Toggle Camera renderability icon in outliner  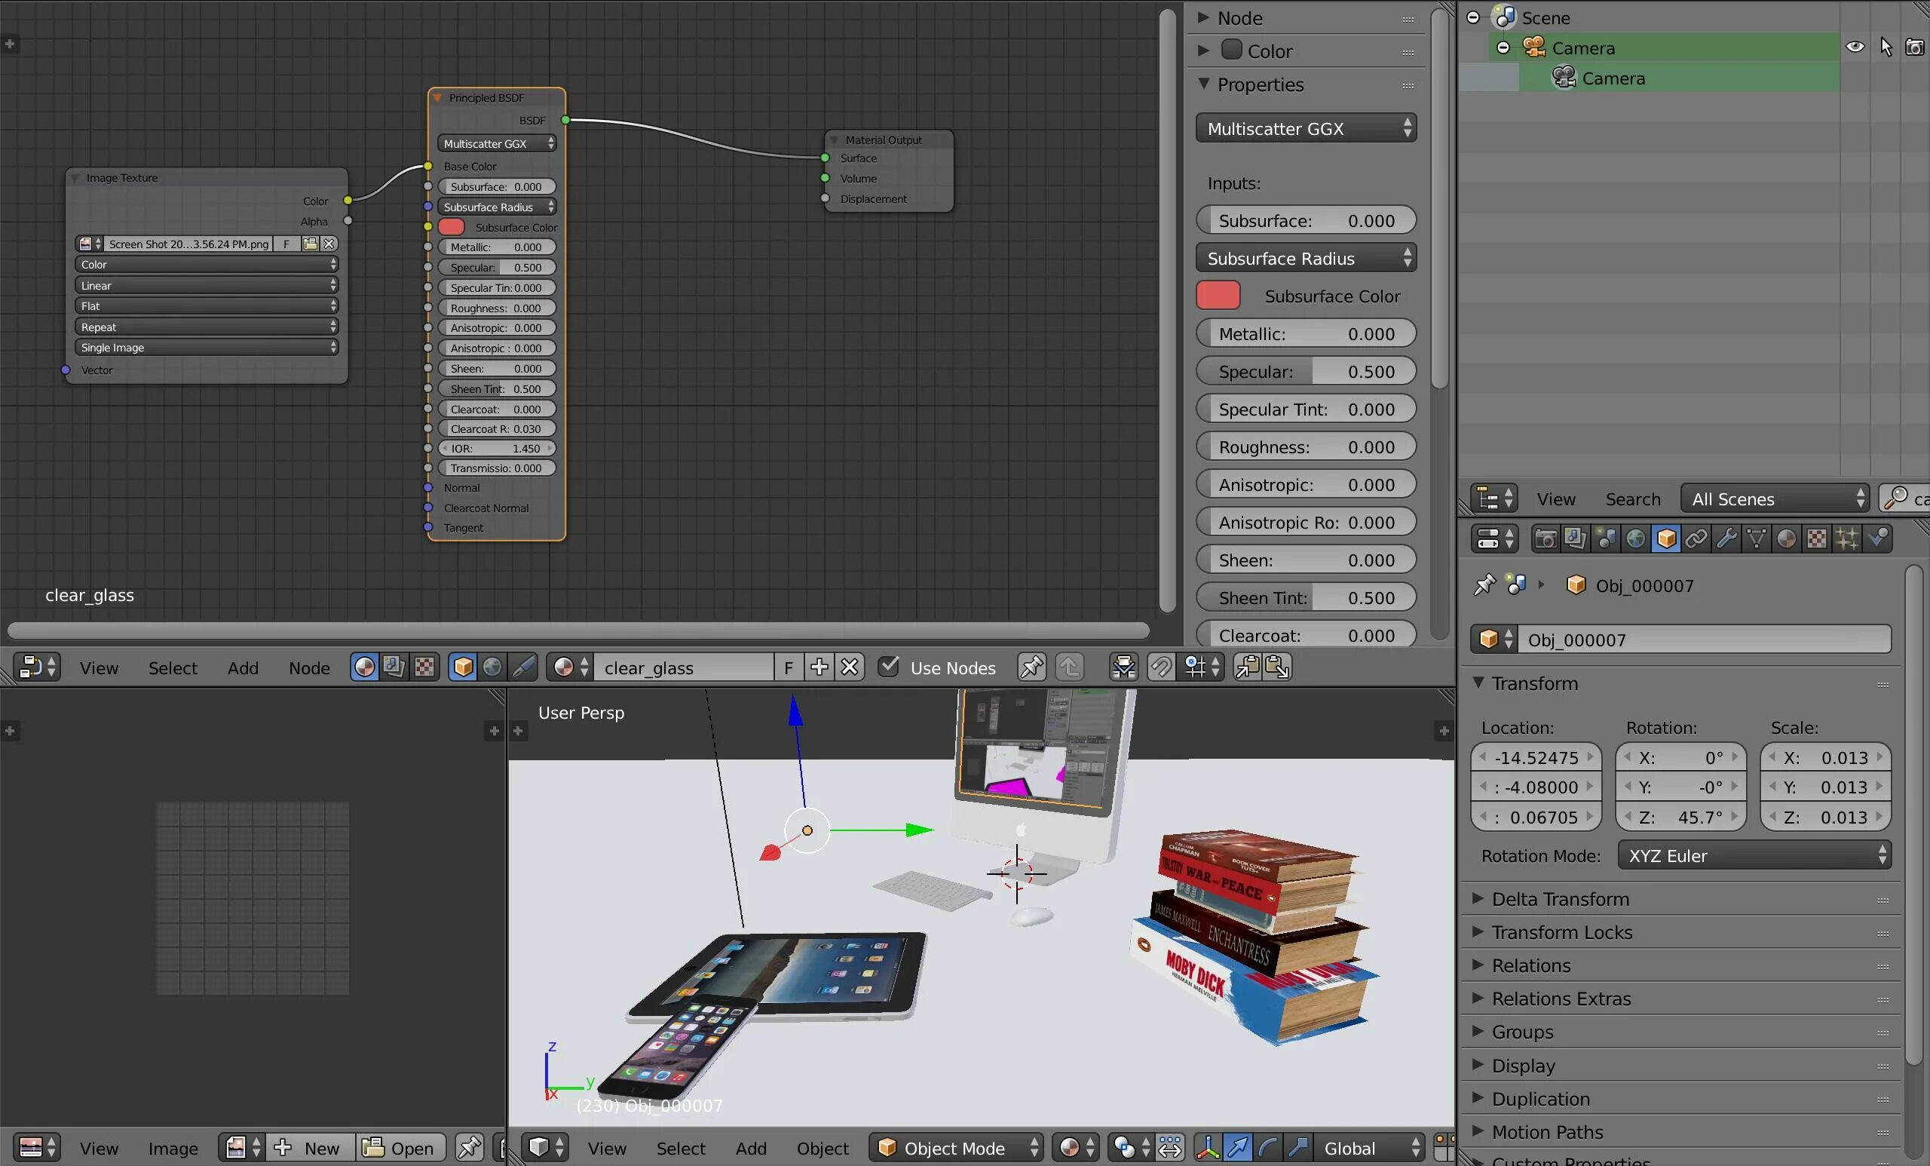[1913, 47]
